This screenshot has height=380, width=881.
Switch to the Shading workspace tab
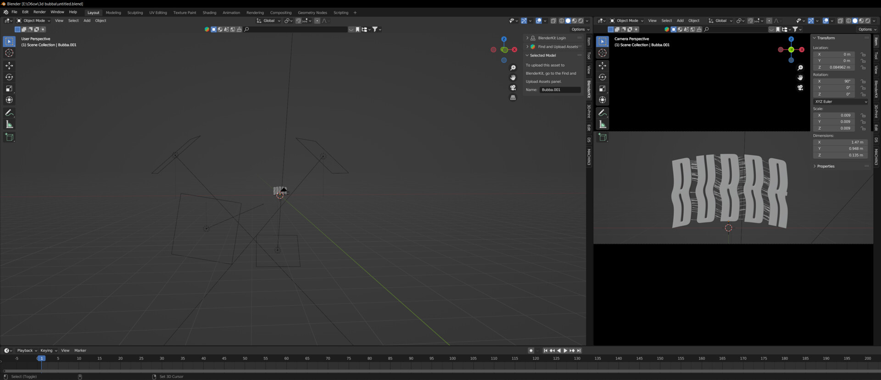209,13
